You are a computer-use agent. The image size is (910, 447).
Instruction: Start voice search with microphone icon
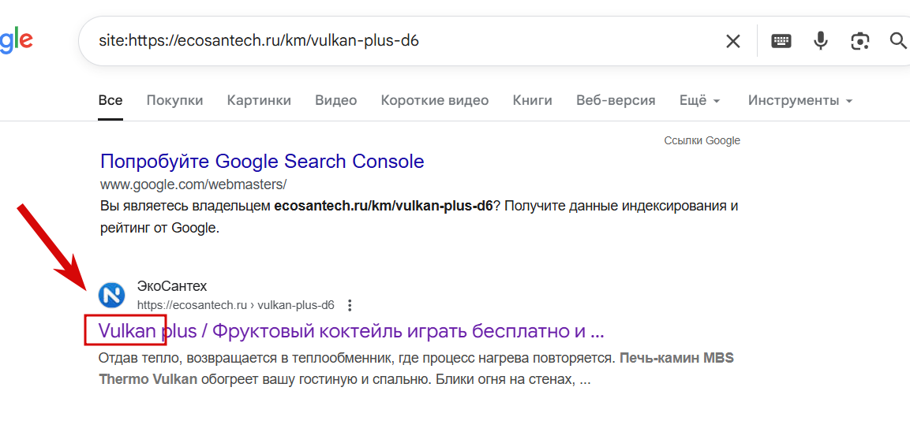[x=821, y=40]
